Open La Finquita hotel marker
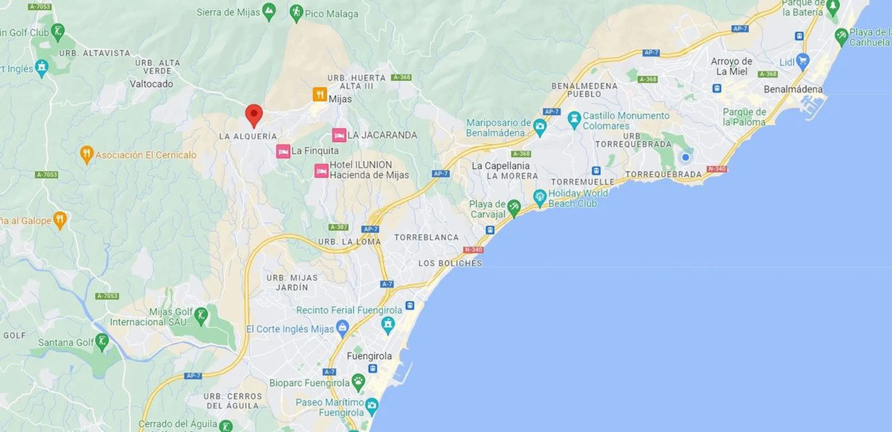Image resolution: width=892 pixels, height=432 pixels. tap(283, 151)
